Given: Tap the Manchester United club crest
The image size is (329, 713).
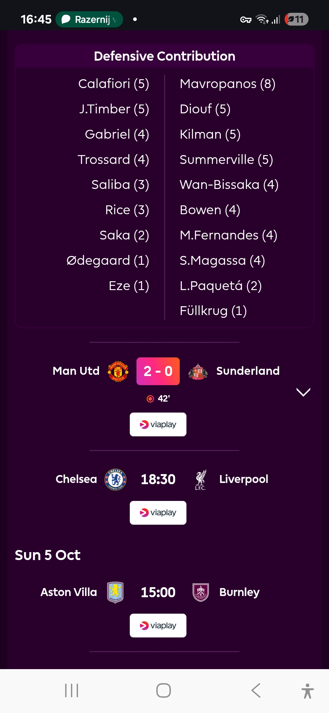Looking at the screenshot, I should (118, 371).
